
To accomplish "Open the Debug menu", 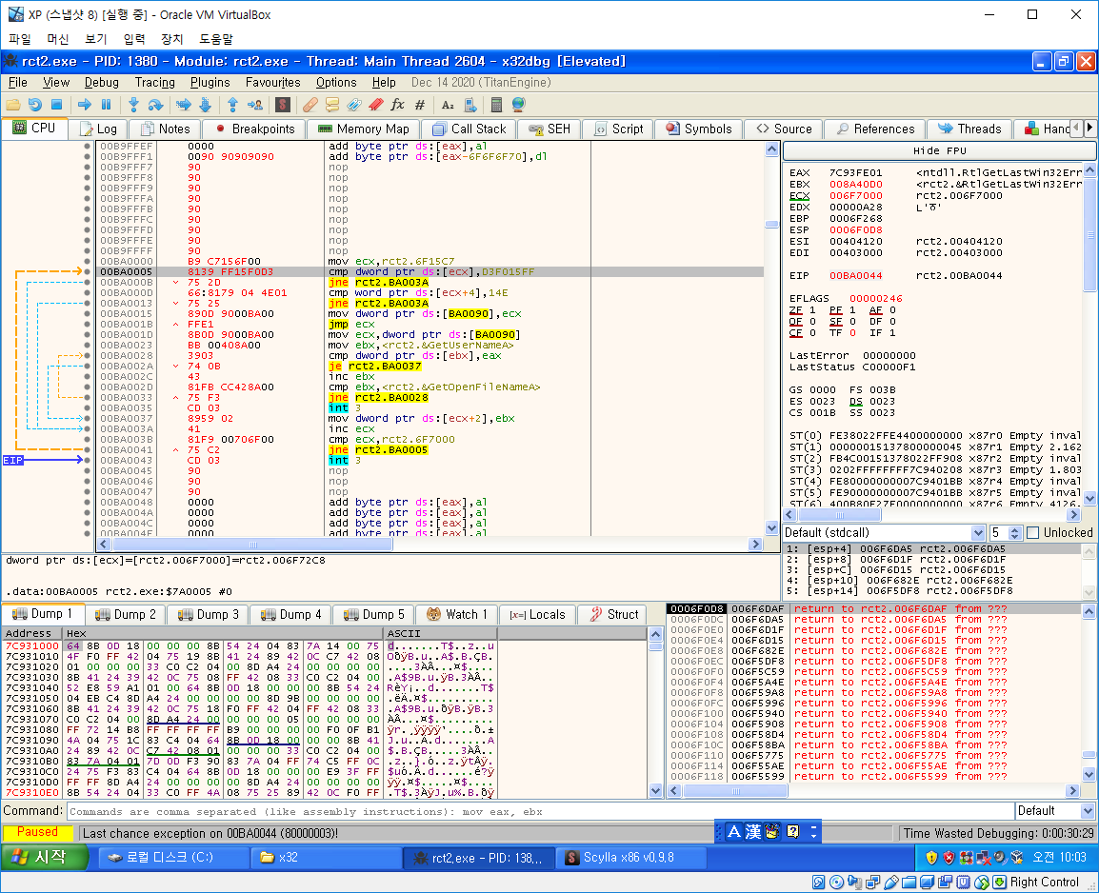I will (x=102, y=83).
